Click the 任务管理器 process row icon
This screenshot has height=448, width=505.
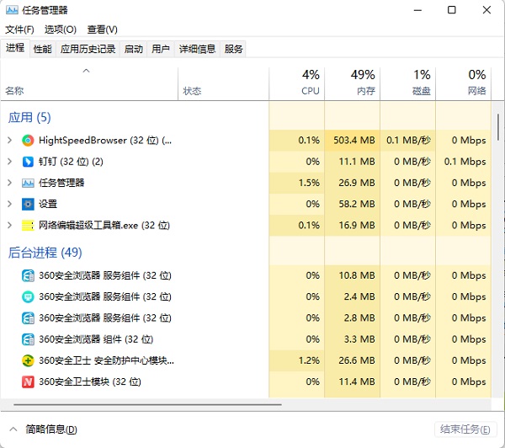[28, 183]
